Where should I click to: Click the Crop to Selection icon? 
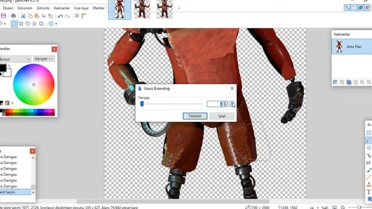[x=44, y=16]
